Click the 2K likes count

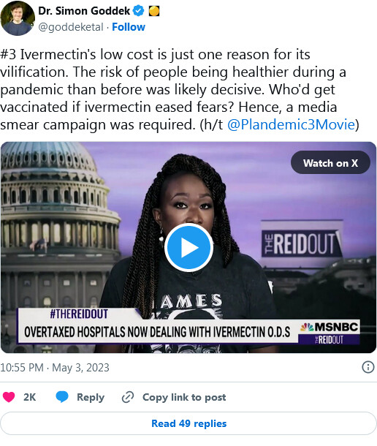pyautogui.click(x=29, y=397)
